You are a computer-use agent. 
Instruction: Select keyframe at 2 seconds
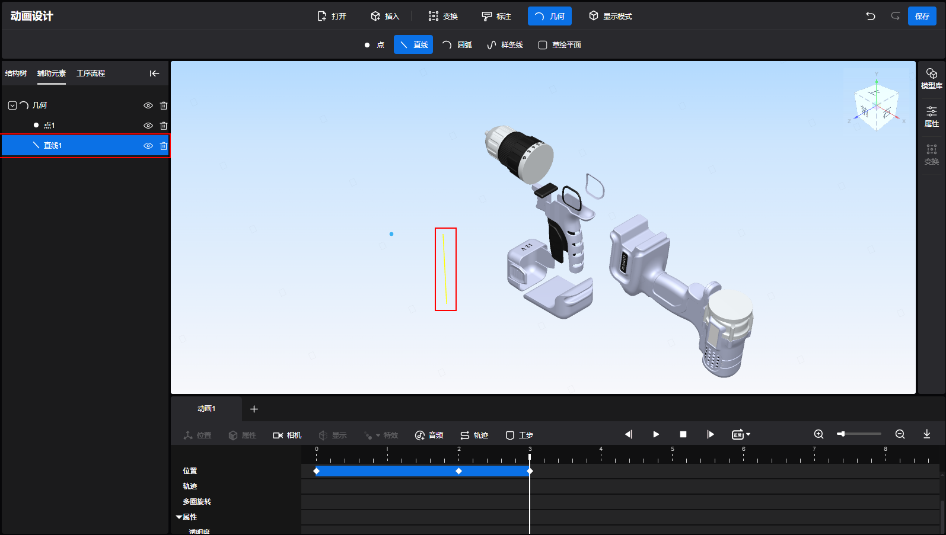click(458, 471)
